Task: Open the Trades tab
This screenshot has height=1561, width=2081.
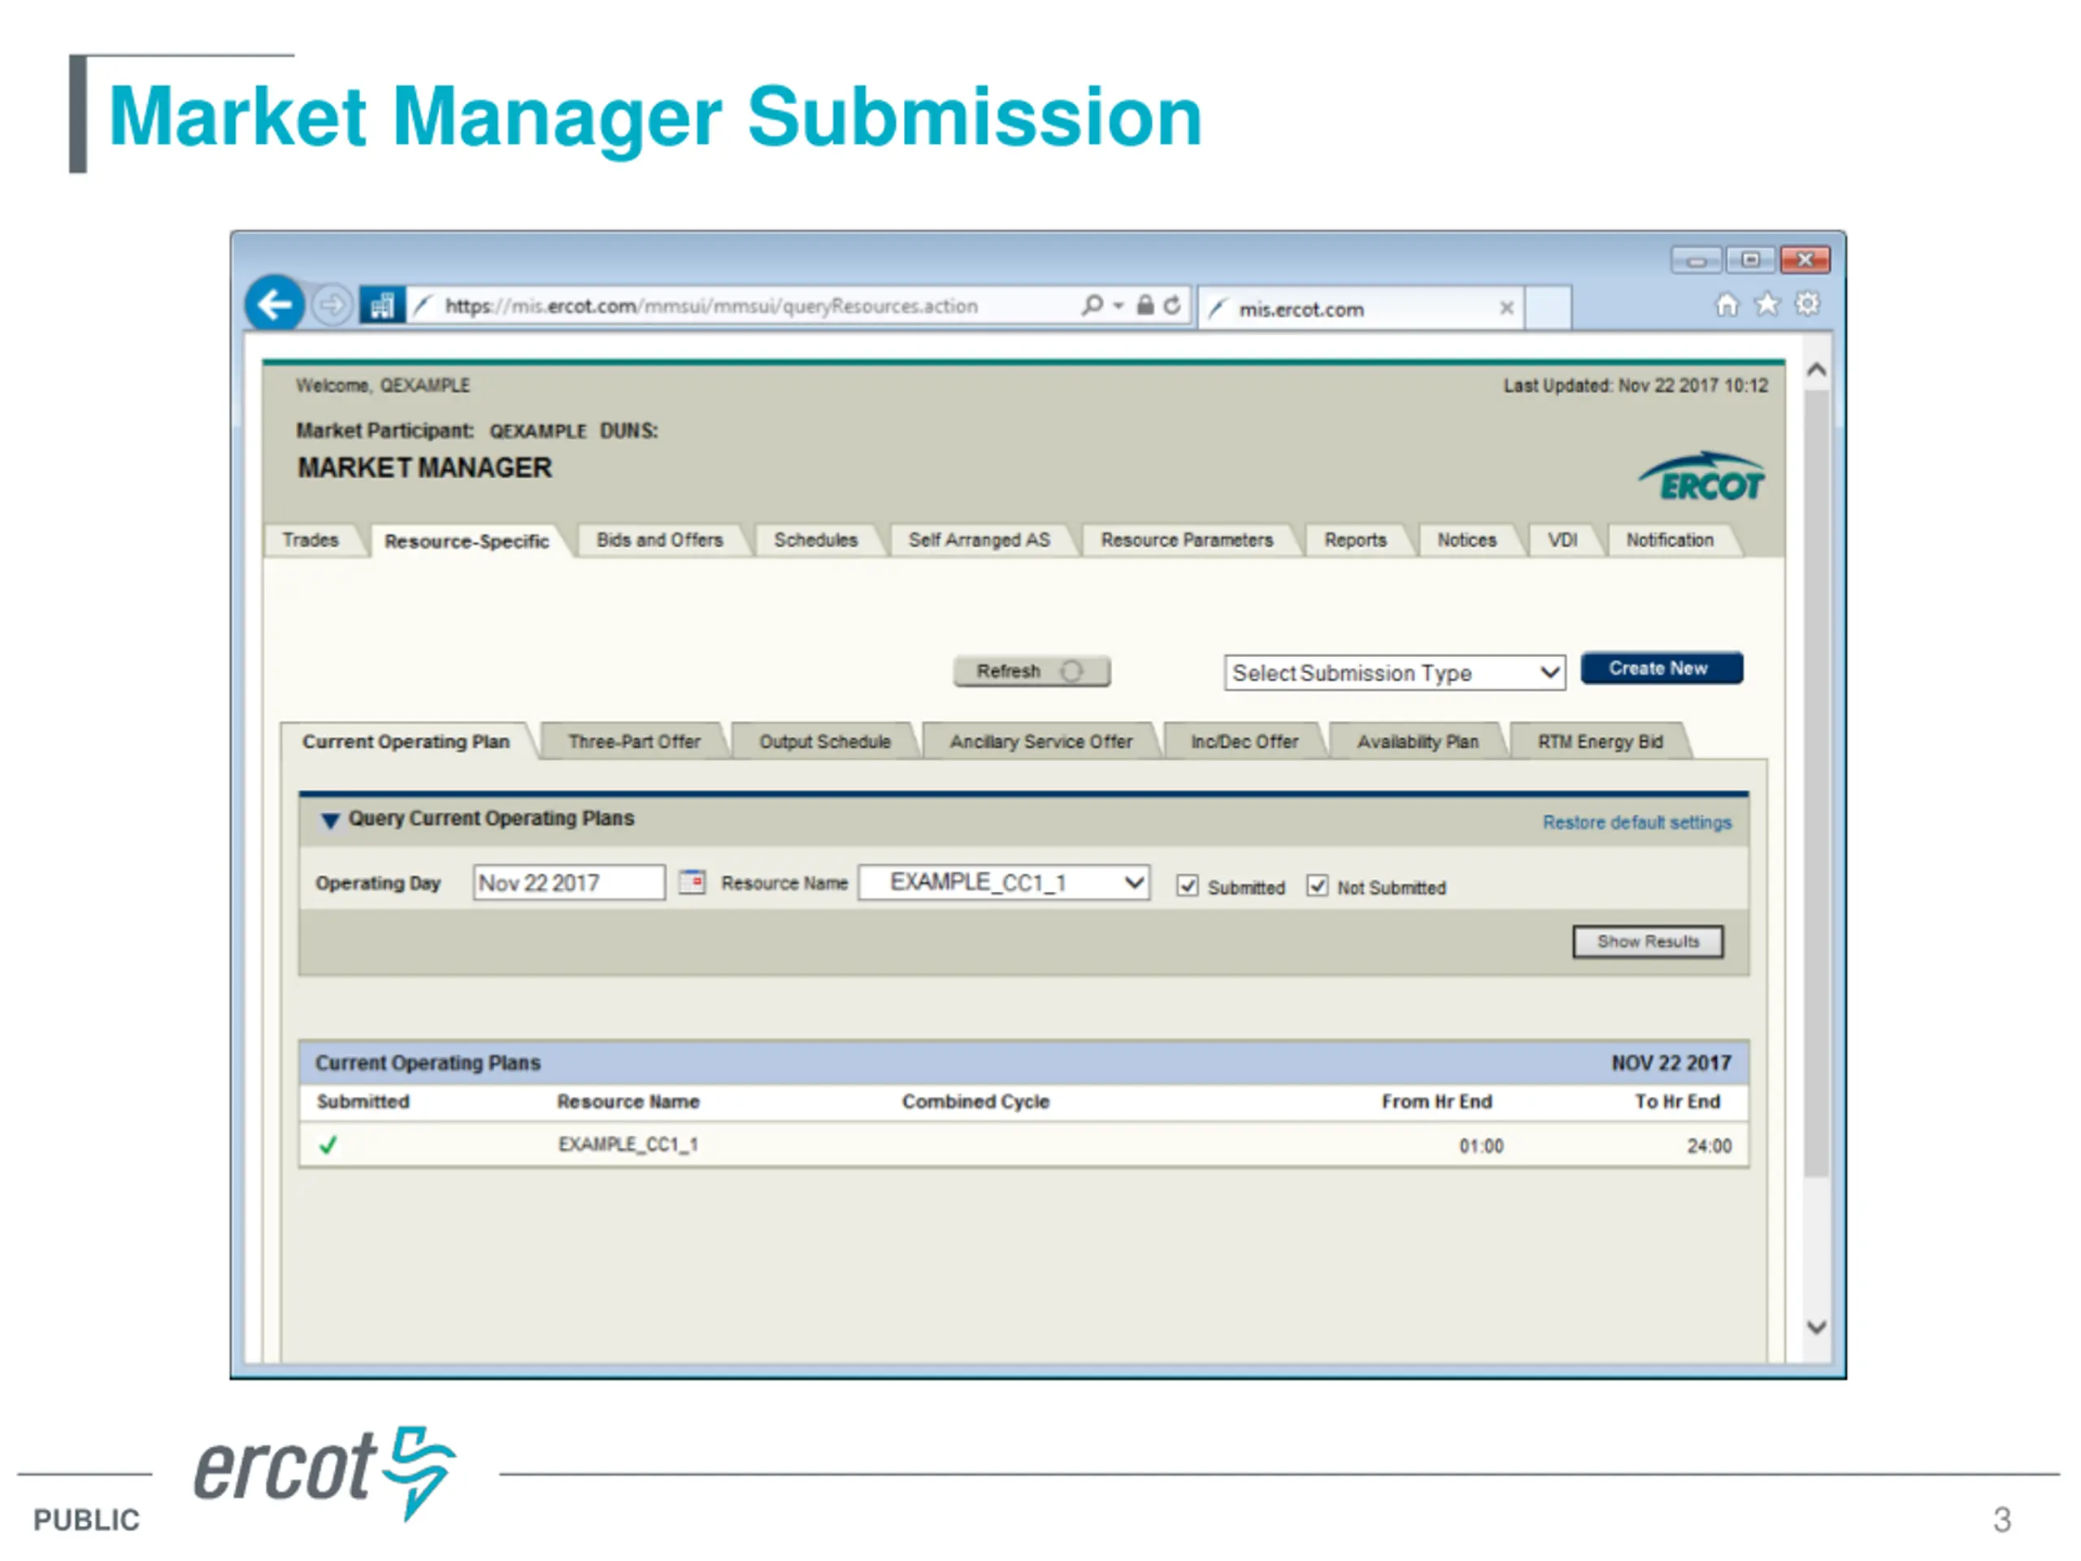Action: point(311,540)
